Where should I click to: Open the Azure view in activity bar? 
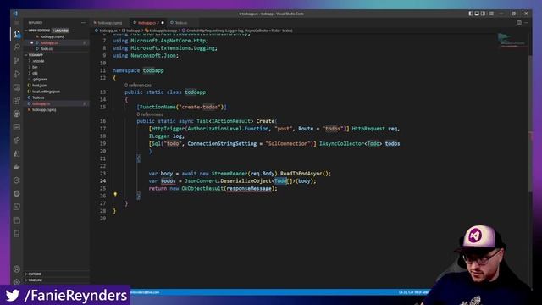click(x=17, y=153)
